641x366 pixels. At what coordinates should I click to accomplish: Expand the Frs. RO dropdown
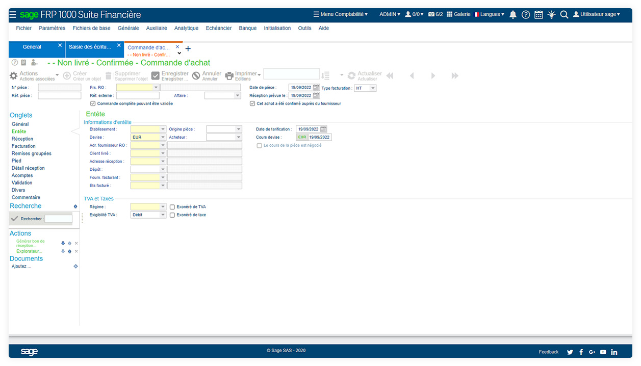coord(156,88)
